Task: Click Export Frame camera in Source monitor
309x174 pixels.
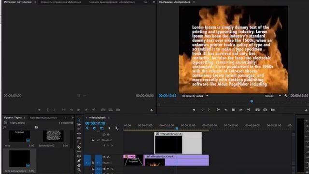Action: 118,110
